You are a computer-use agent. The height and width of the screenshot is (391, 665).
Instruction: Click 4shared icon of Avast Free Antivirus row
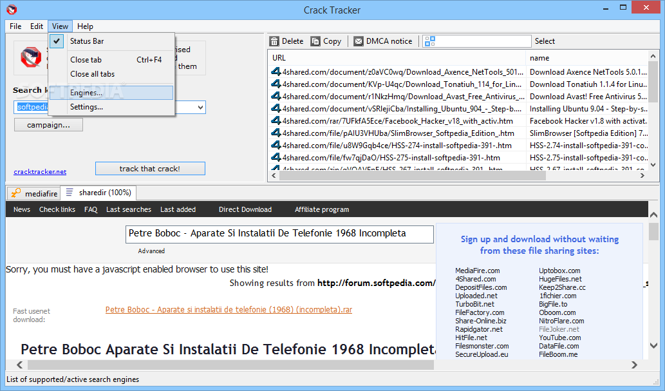pyautogui.click(x=276, y=97)
